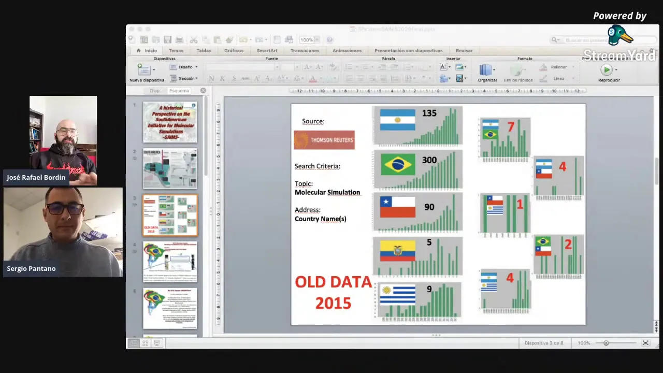
Task: Select slide 1 title thumbnail
Action: [x=170, y=122]
